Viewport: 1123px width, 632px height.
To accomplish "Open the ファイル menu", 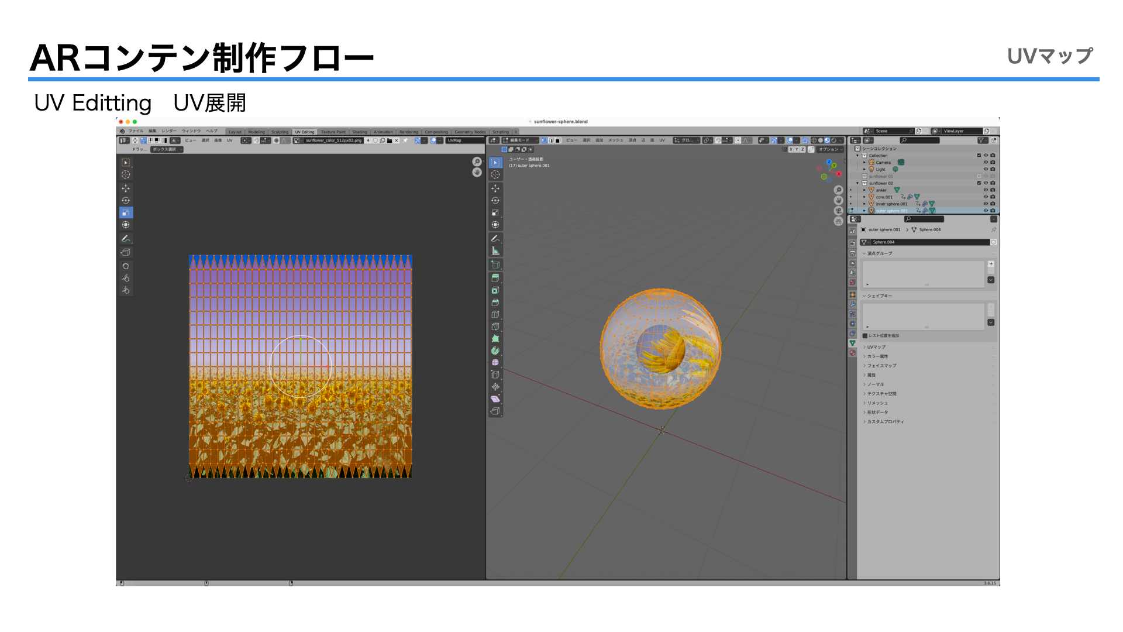I will (136, 131).
